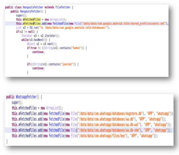Click highlighted mFetchedFiles on the Hangouts ArrayList line
The image size is (179, 155).
[x=32, y=20]
